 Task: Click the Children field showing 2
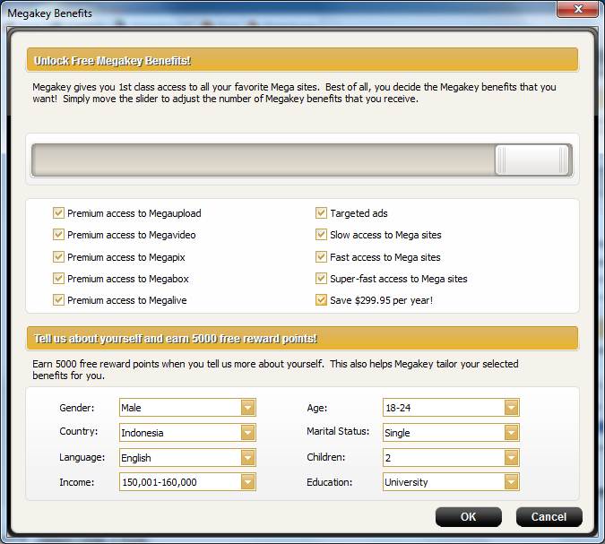[451, 458]
